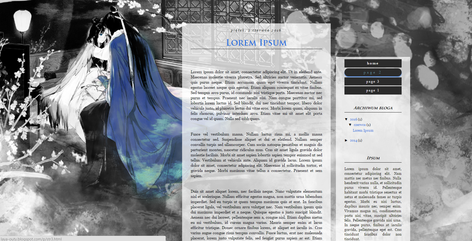Expand the 2014 archive triangle
The height and width of the screenshot is (241, 472).
tap(346, 140)
